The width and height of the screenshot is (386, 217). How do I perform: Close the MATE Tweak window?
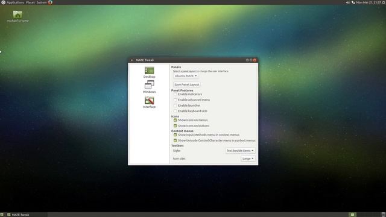[x=255, y=60]
